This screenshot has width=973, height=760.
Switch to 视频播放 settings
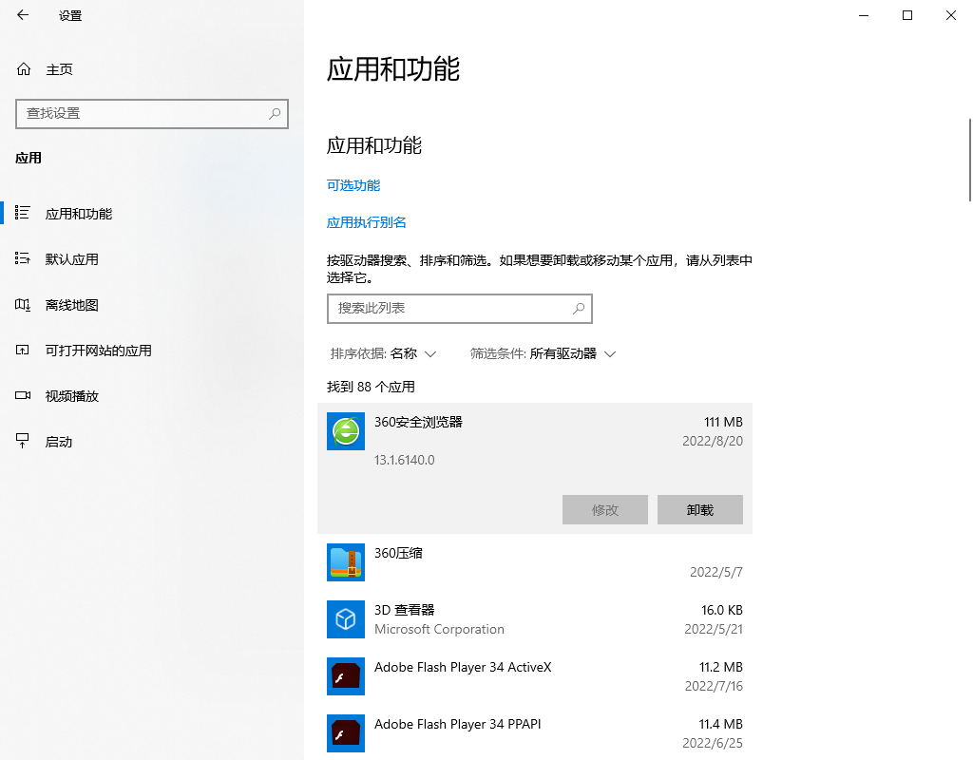point(72,396)
